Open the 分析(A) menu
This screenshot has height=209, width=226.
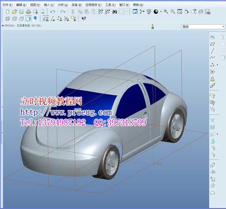[x=63, y=5]
